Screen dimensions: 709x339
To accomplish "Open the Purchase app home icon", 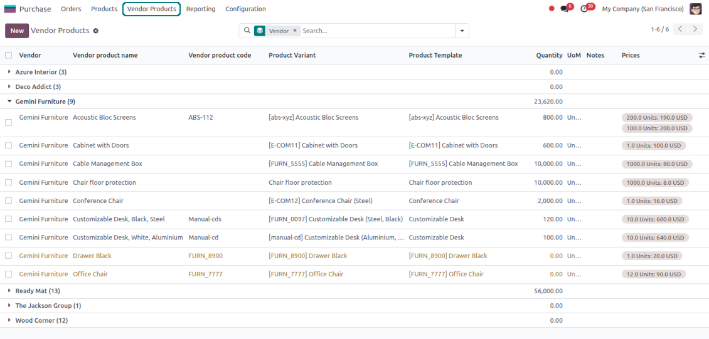I will point(9,9).
